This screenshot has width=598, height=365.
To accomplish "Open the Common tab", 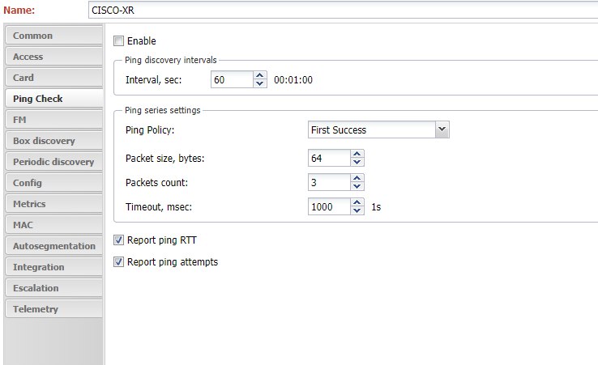I will pos(53,36).
